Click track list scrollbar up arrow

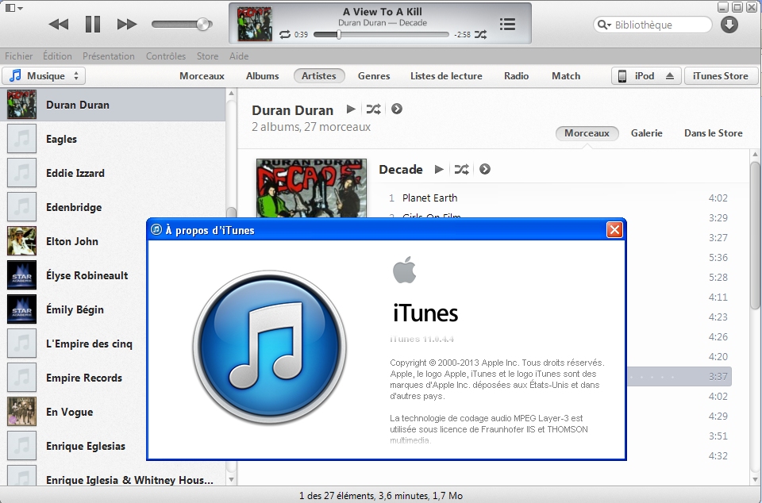tap(755, 155)
